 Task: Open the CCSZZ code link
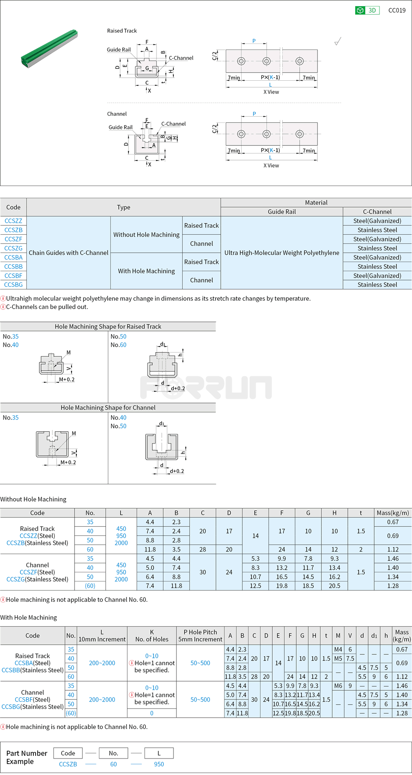(13, 221)
